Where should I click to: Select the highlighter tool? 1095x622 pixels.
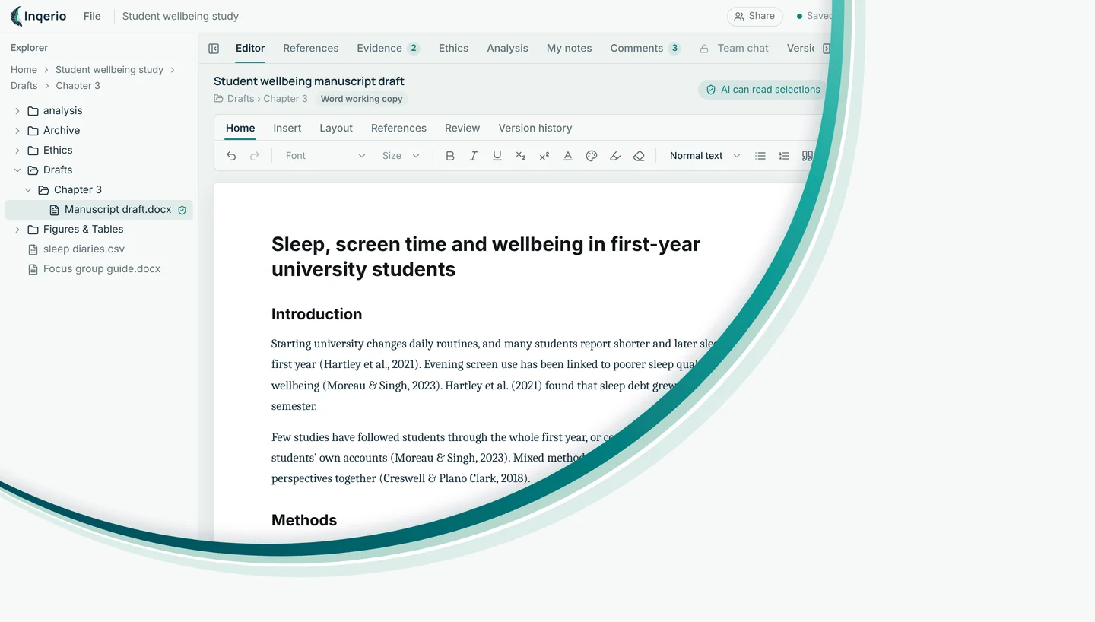pos(615,156)
